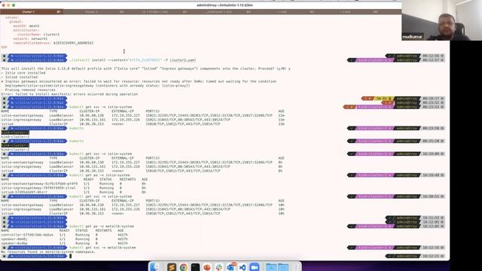Image resolution: width=482 pixels, height=271 pixels.
Task: Open Slack from the dock
Action: tap(218, 267)
